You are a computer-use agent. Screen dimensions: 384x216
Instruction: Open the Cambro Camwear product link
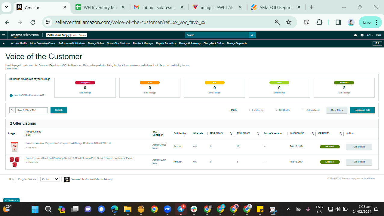68,143
